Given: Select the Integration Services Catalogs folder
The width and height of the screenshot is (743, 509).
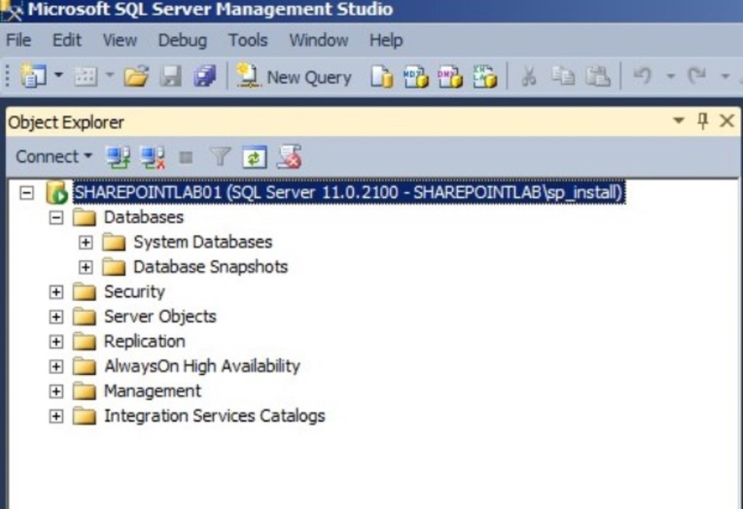Looking at the screenshot, I should (x=214, y=416).
